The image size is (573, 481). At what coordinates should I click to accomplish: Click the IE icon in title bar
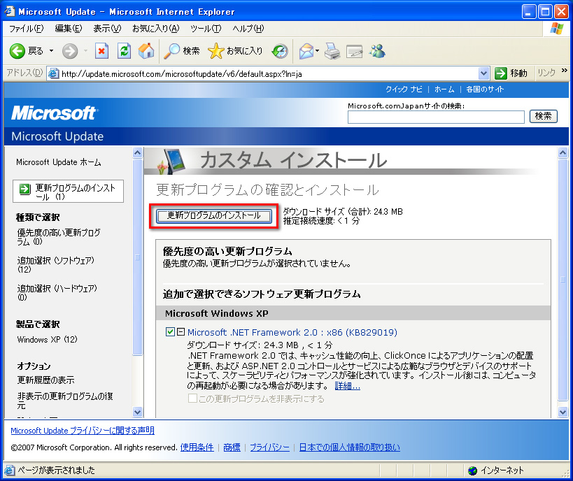pyautogui.click(x=10, y=11)
